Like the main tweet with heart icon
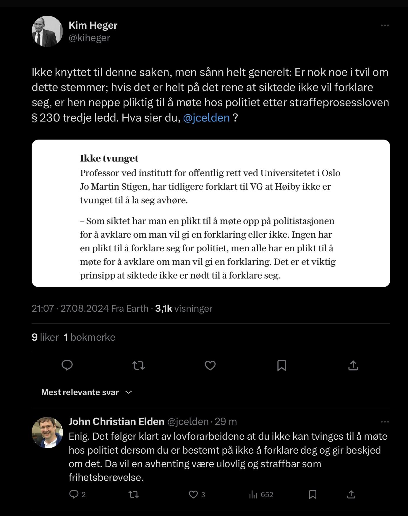 point(210,365)
